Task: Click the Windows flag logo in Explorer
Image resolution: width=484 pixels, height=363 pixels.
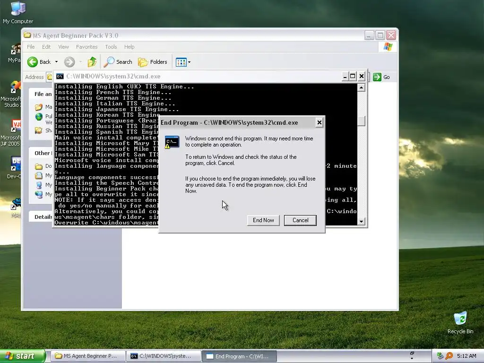Action: tap(388, 47)
